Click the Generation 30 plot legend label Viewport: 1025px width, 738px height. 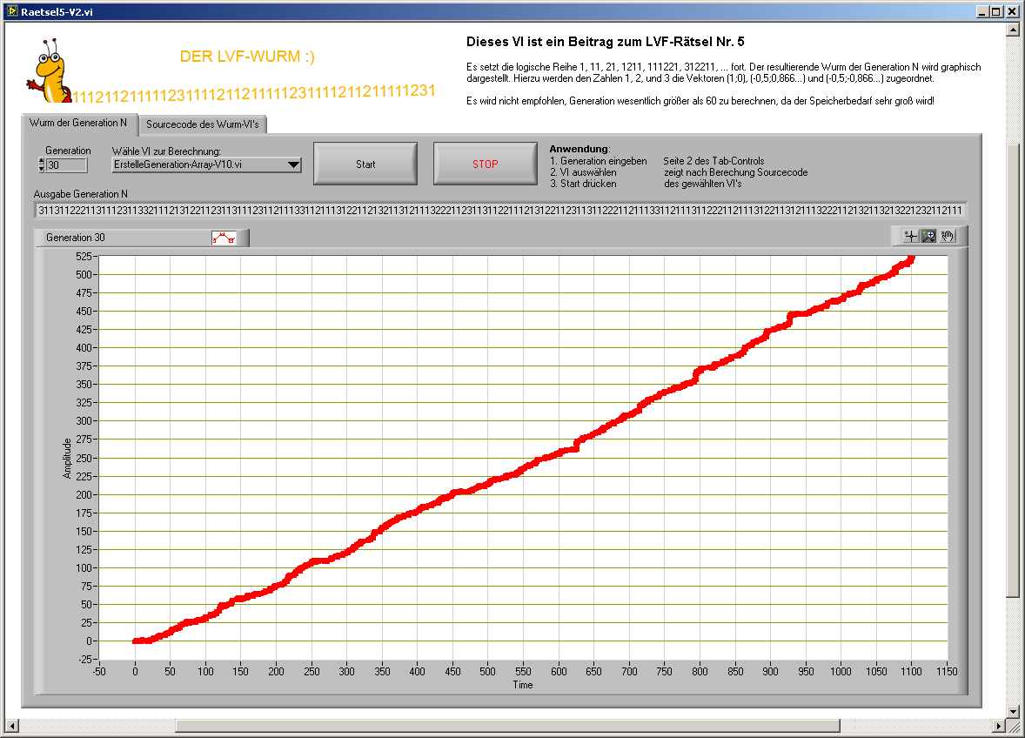tap(76, 238)
